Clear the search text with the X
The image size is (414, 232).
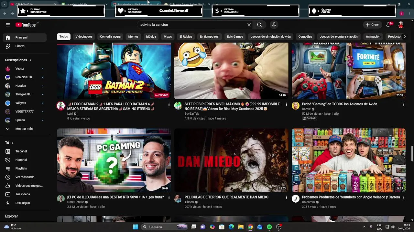tap(249, 25)
